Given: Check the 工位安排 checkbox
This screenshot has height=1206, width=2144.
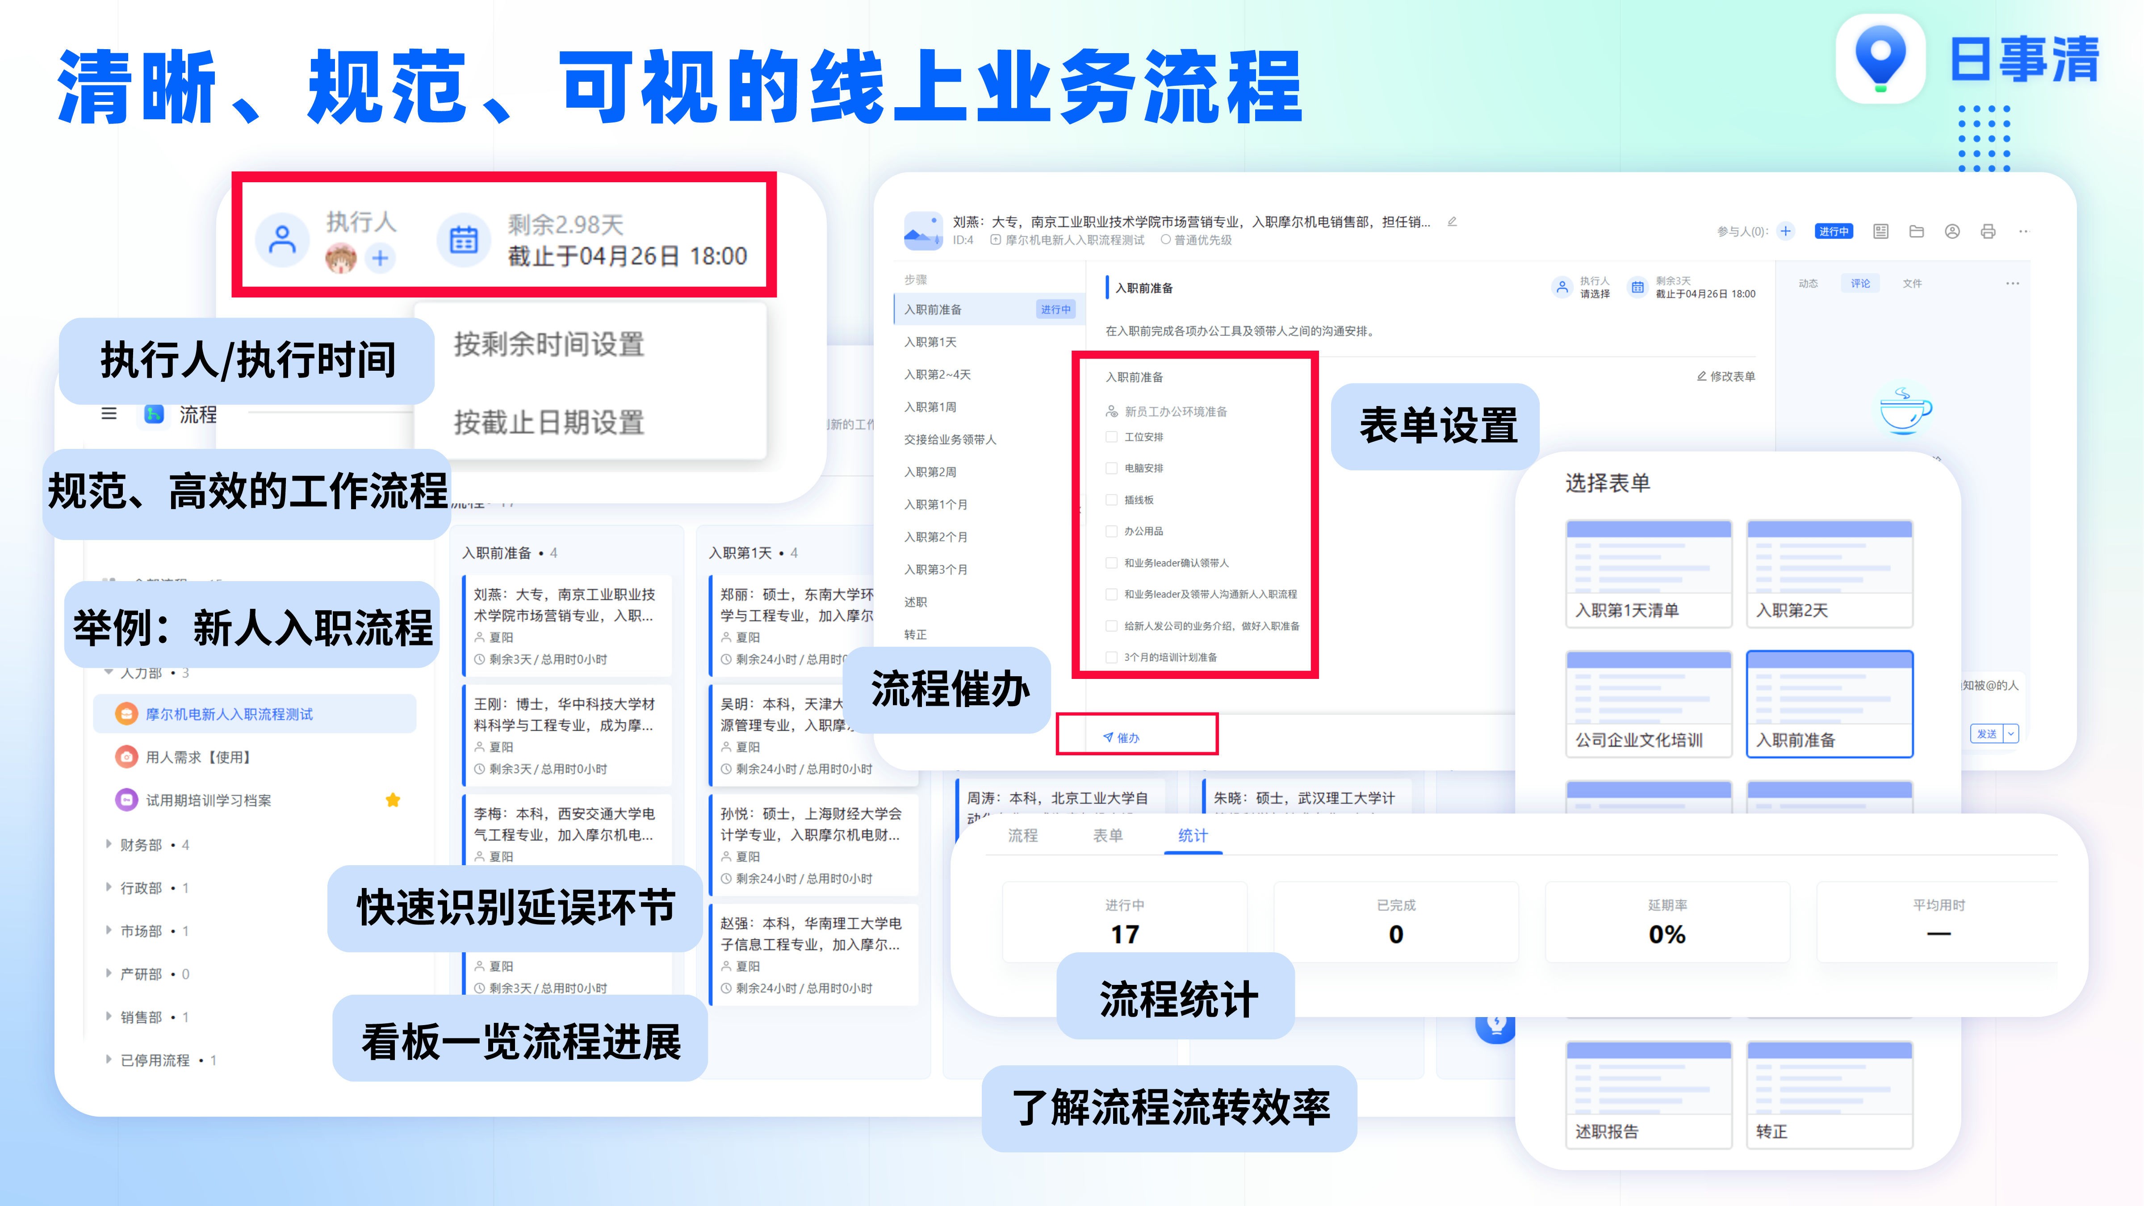Looking at the screenshot, I should coord(1111,437).
